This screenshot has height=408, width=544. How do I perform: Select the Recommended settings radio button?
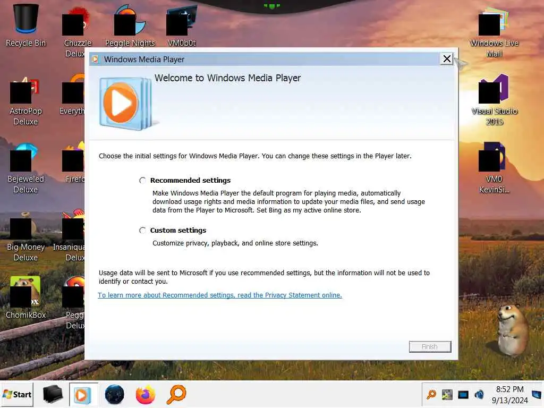142,181
